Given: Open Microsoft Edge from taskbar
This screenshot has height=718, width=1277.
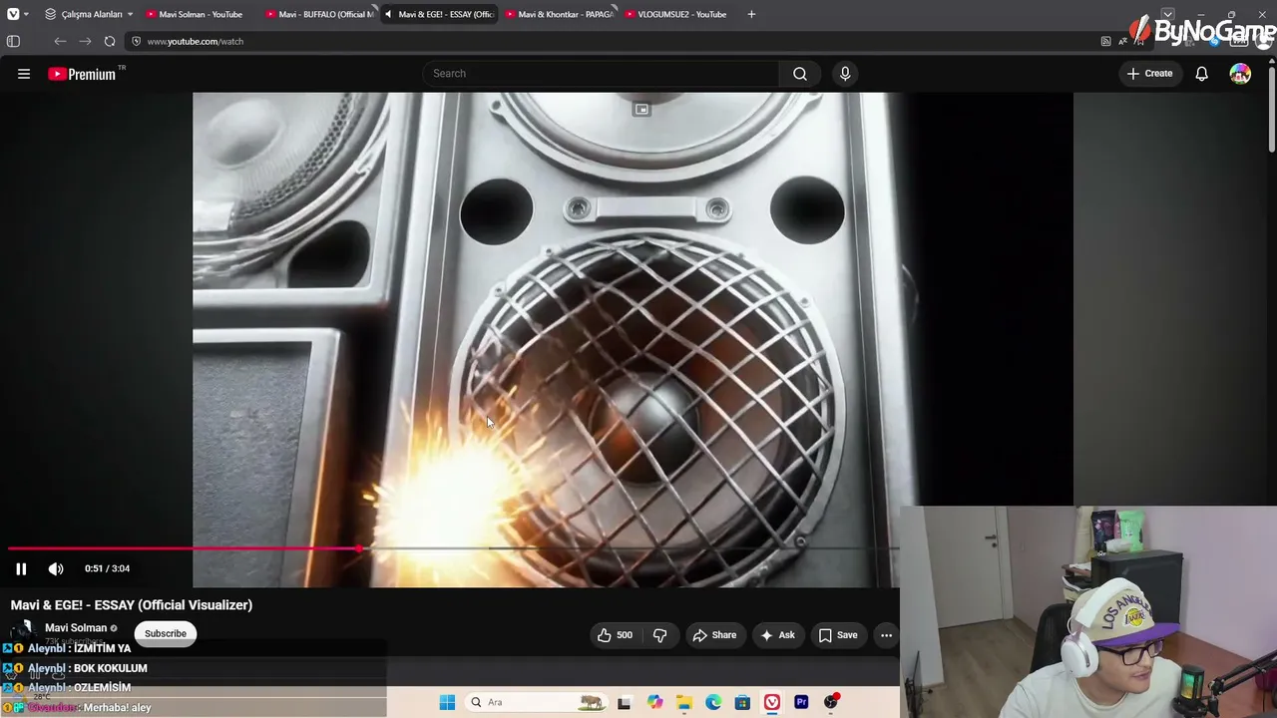Looking at the screenshot, I should (713, 702).
